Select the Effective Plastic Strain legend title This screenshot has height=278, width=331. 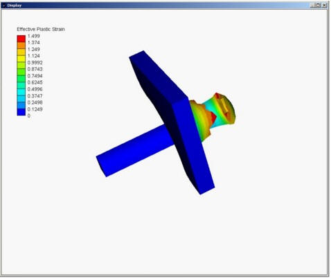tap(41, 29)
